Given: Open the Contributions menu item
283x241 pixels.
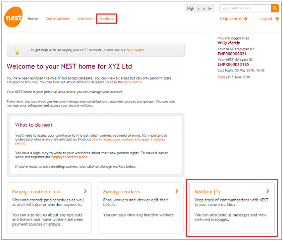Looking at the screenshot, I should [x=57, y=19].
